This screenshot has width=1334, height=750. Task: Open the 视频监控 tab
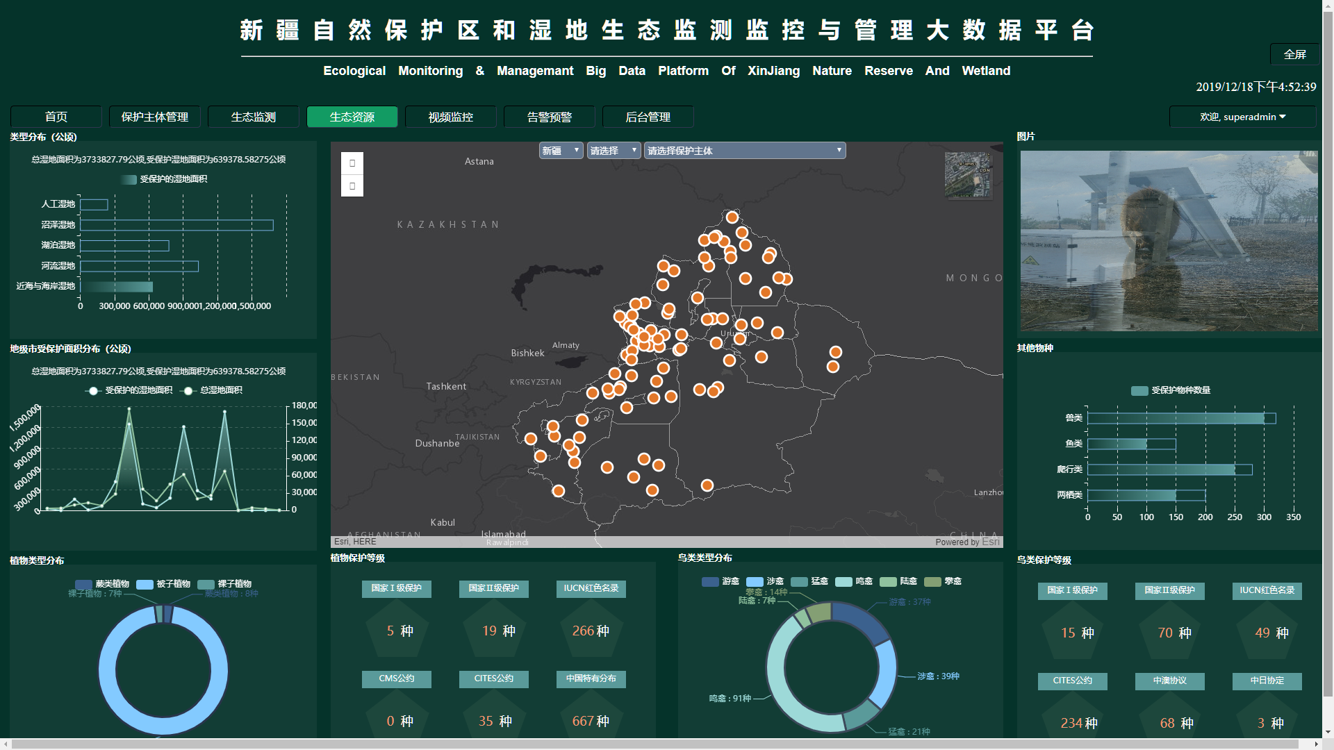pos(451,117)
